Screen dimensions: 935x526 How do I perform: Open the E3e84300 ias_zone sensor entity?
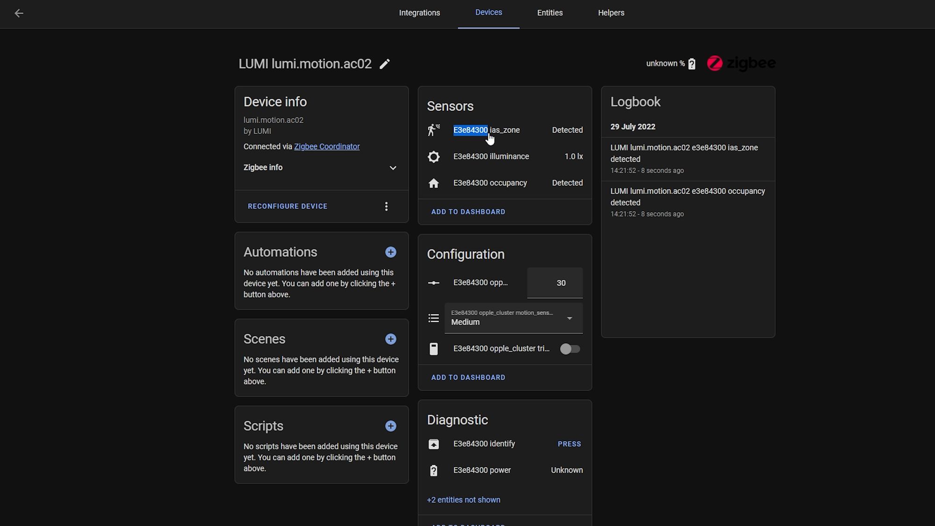(505, 130)
